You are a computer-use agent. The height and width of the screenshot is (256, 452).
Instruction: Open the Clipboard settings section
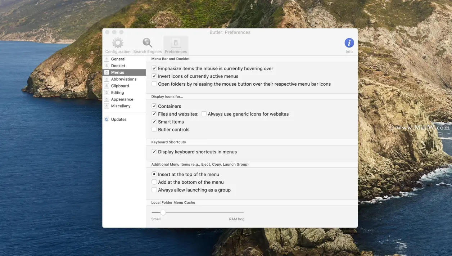tap(107, 86)
